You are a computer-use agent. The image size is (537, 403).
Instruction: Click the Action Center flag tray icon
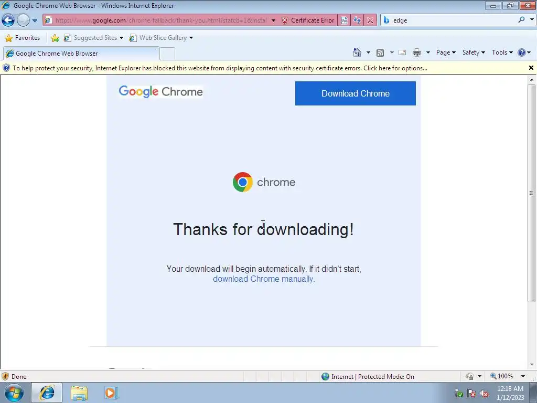[x=471, y=394]
